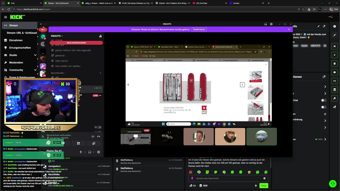The height and width of the screenshot is (191, 340).
Task: Open the chat bubble sidebar icon
Action: (335, 72)
